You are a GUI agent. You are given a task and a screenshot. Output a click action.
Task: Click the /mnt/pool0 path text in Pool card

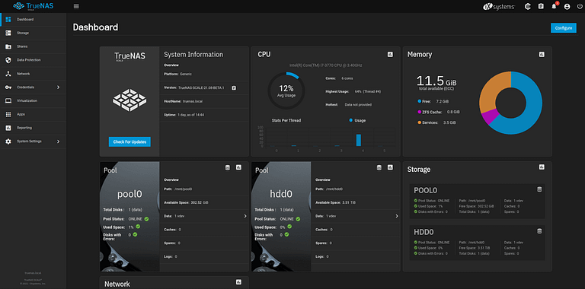(183, 189)
